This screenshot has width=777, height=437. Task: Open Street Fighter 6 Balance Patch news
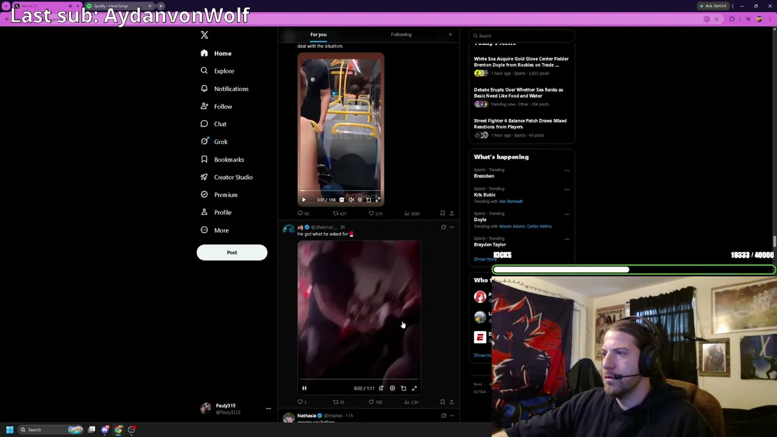[x=520, y=124]
